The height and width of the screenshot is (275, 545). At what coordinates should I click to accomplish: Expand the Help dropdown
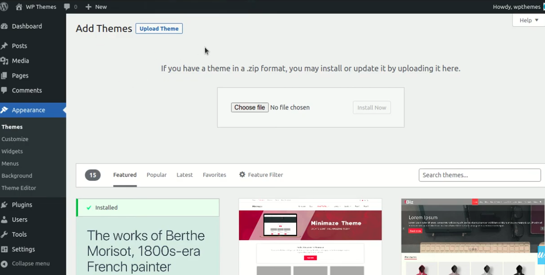tap(528, 20)
